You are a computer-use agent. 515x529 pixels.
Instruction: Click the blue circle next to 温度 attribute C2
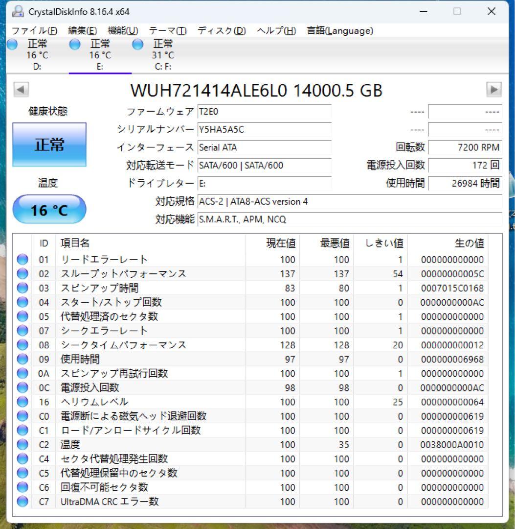click(22, 444)
